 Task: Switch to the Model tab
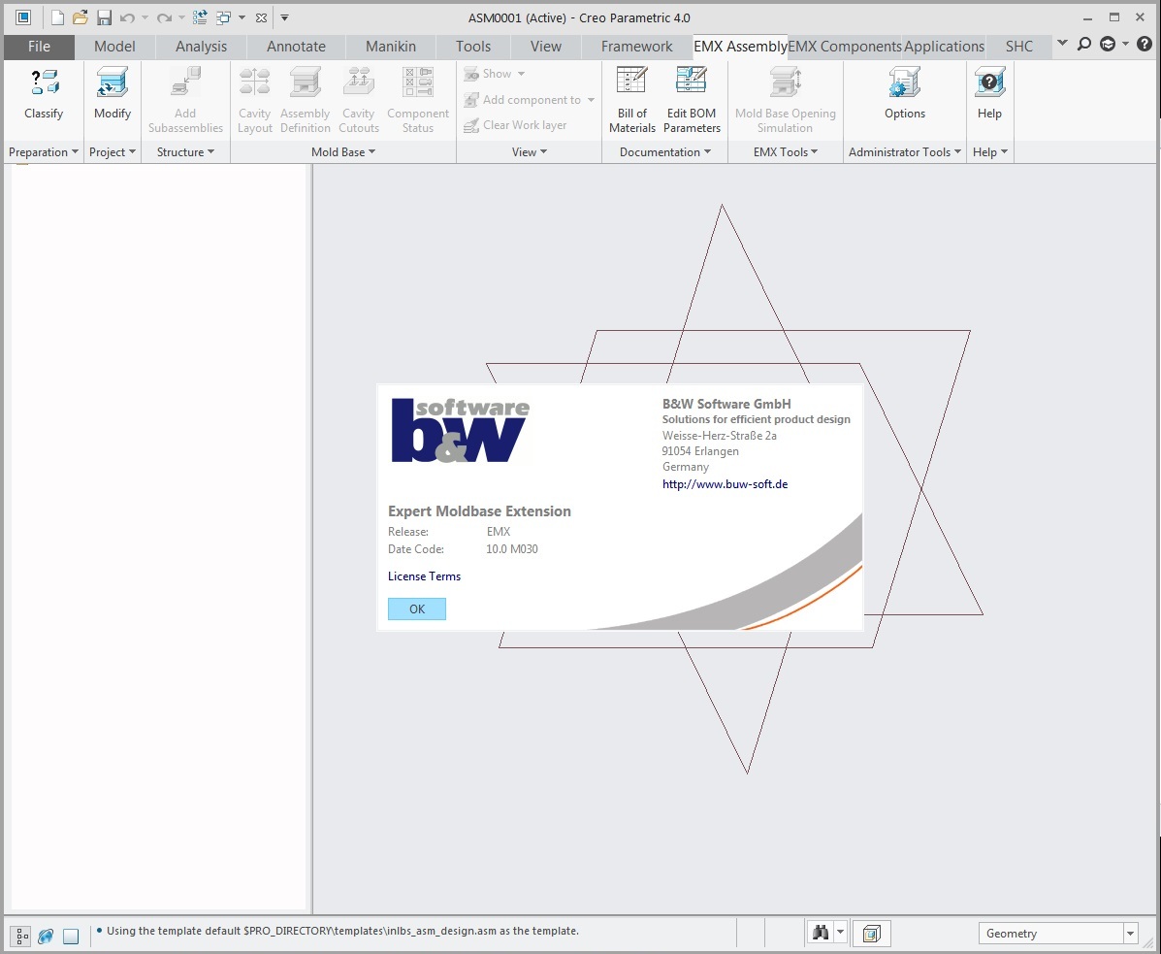coord(114,46)
